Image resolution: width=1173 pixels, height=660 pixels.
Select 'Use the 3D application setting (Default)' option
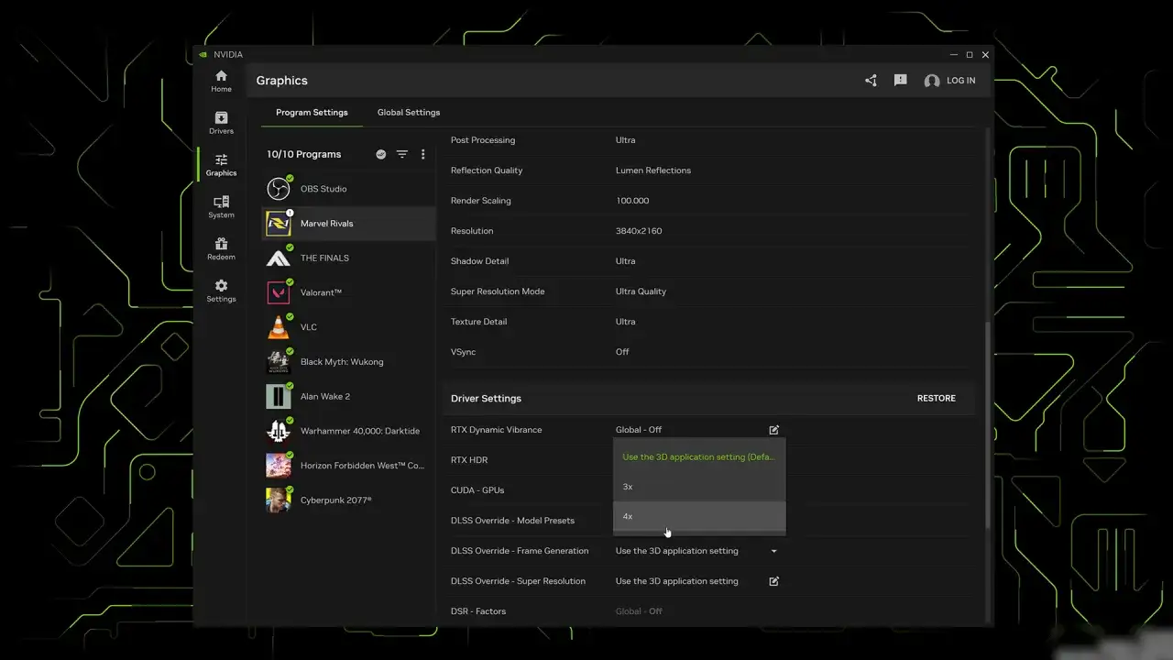point(699,457)
